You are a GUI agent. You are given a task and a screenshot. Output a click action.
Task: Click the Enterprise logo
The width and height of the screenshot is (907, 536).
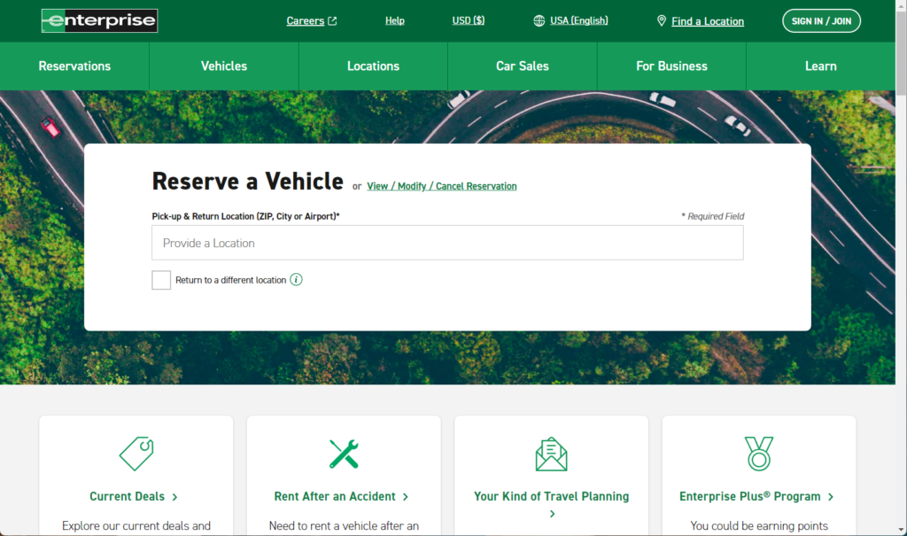tap(99, 21)
